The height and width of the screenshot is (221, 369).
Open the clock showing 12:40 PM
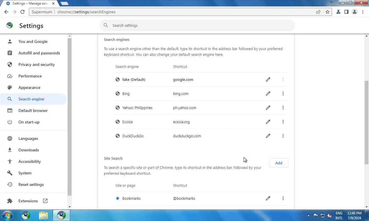click(x=354, y=216)
